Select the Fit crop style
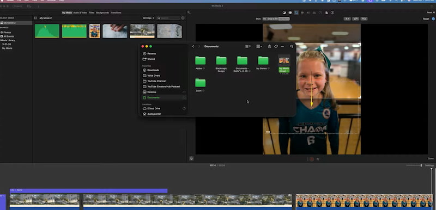Image resolution: width=436 pixels, height=210 pixels. pyautogui.click(x=264, y=19)
